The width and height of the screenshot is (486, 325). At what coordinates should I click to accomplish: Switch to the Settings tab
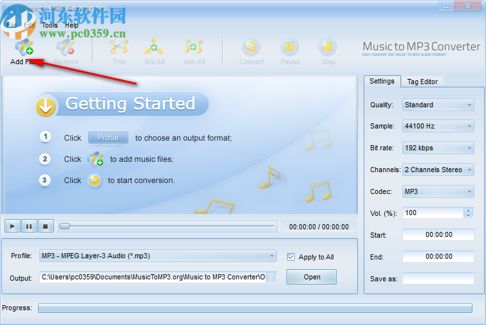pyautogui.click(x=382, y=81)
